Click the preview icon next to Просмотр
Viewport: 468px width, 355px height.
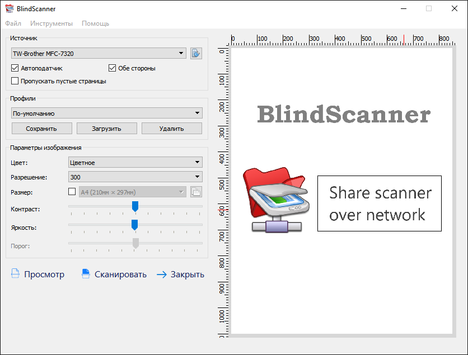[15, 274]
